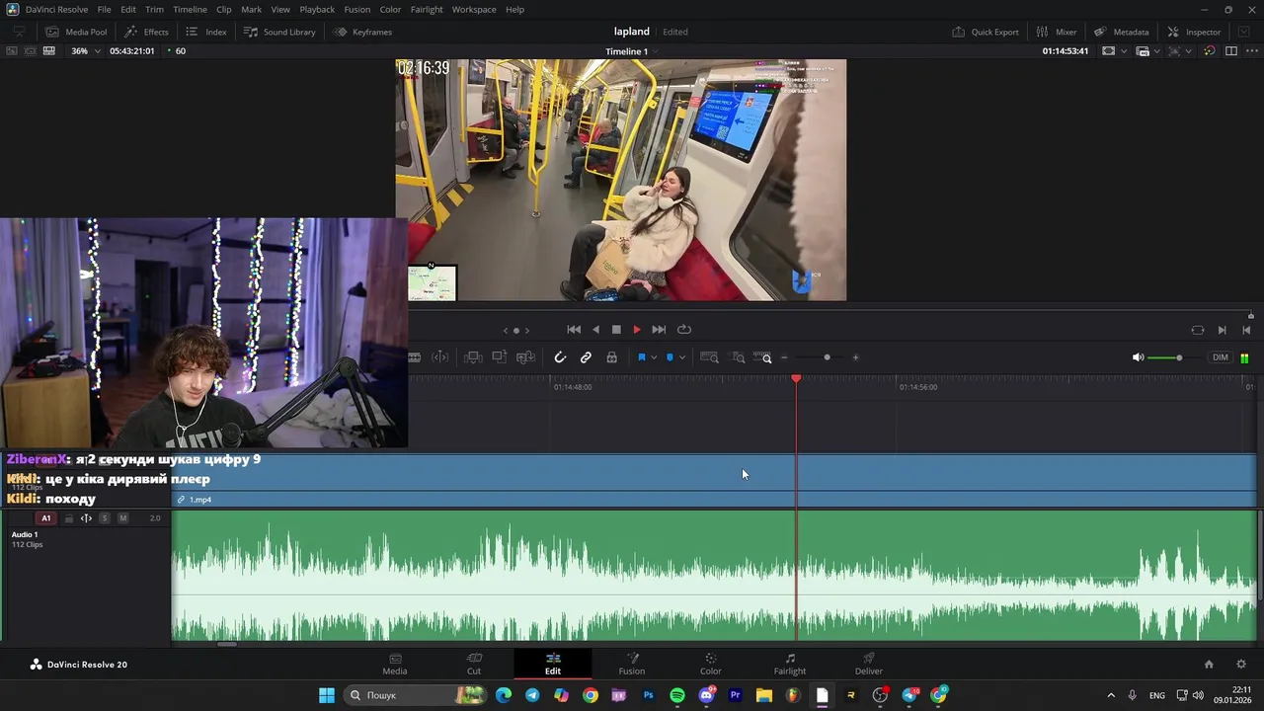Select the Custom Zoom icon
This screenshot has width=1264, height=711.
click(x=763, y=357)
